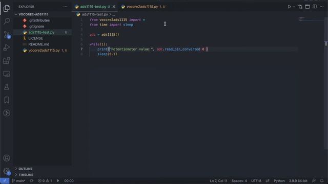The height and width of the screenshot is (184, 328).
Task: Go to line via Ln 7, Col 11
Action: point(218,181)
